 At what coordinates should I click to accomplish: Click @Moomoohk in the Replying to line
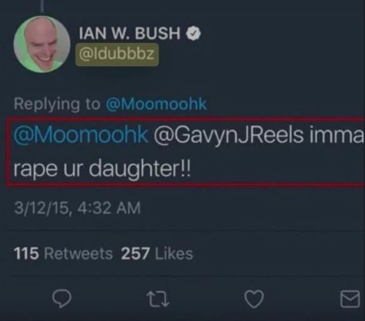156,104
